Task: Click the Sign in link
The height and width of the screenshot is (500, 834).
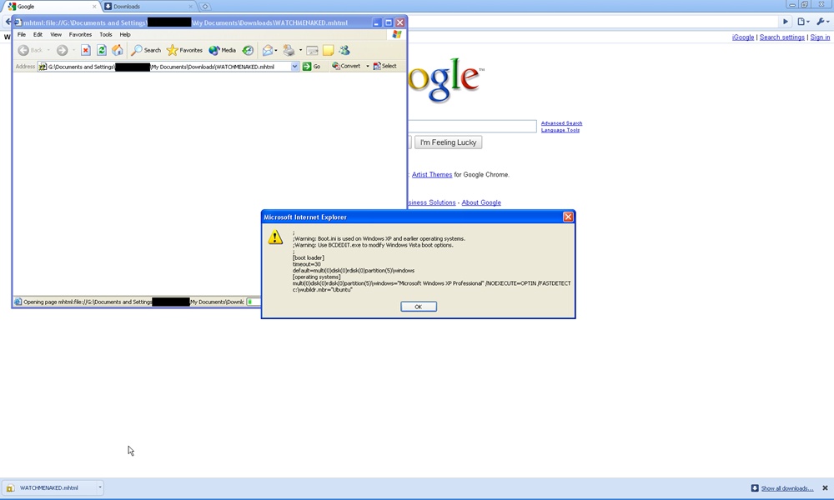Action: 820,37
